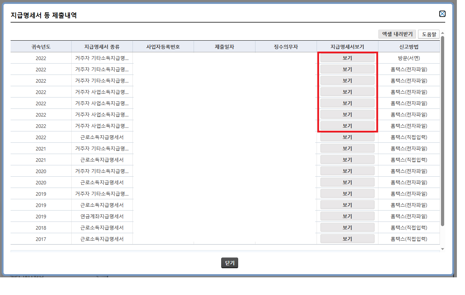Click the 지급명세서 종류 column header

coord(102,46)
